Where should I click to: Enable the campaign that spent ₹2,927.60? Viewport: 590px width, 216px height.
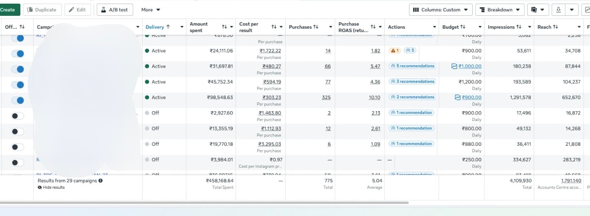[18, 116]
